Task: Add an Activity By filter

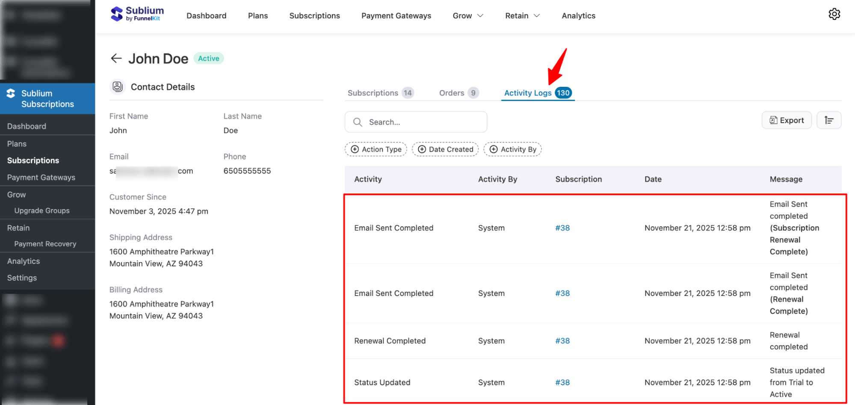Action: [512, 149]
